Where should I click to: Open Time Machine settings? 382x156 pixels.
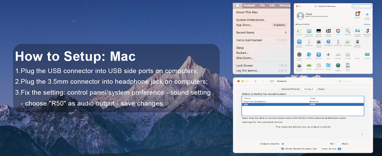coord(338,66)
